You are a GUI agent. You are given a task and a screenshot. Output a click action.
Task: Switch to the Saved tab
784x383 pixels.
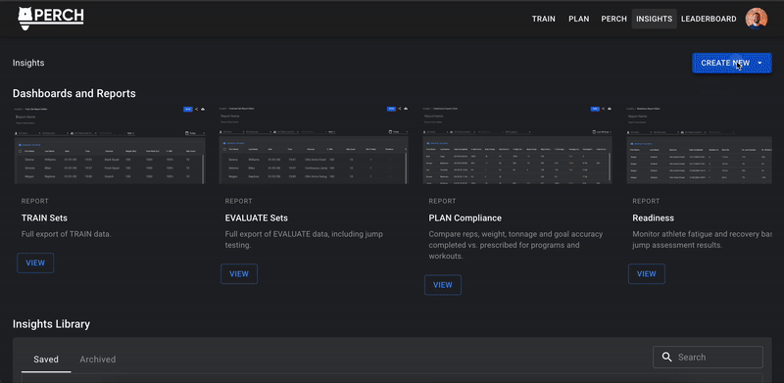[x=46, y=359]
